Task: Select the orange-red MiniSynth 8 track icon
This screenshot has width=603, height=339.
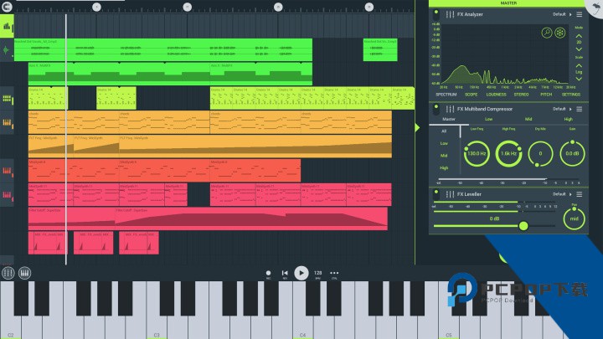Action: point(7,171)
